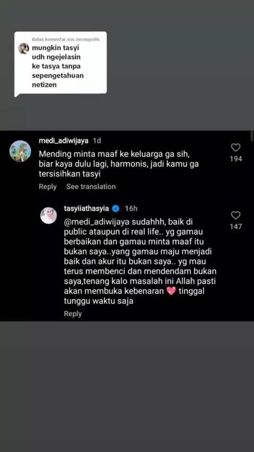Tap the blue verified badge next to tasyiiathasyia
Screen dimensions: 254x452
[x=115, y=209]
